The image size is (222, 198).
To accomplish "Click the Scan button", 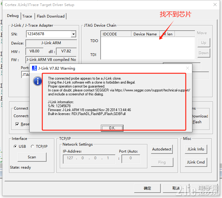I will point(32,157).
